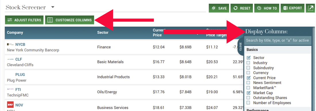Check the MarketRank checkbox
Image resolution: width=316 pixels, height=111 pixels.
click(248, 88)
